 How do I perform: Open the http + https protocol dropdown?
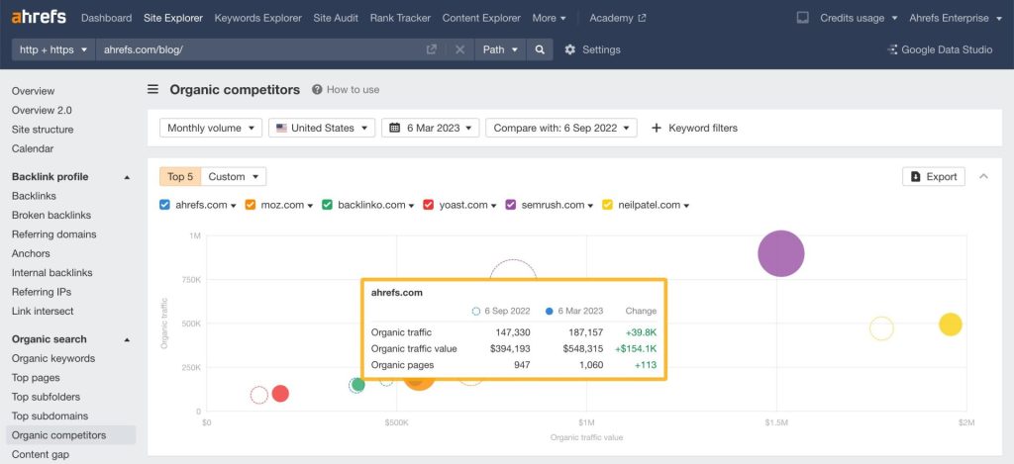click(x=53, y=49)
